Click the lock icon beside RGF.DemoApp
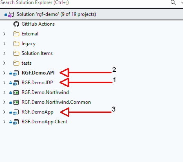 click(11, 112)
